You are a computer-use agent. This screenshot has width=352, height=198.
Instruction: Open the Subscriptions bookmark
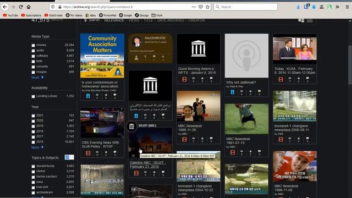[31, 15]
